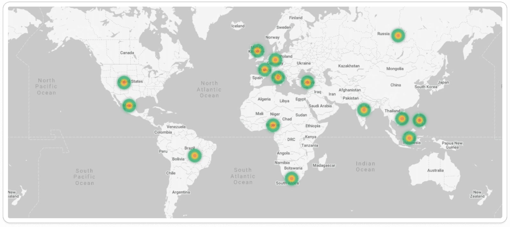Click the Algeria map label
510x227 pixels.
264,99
